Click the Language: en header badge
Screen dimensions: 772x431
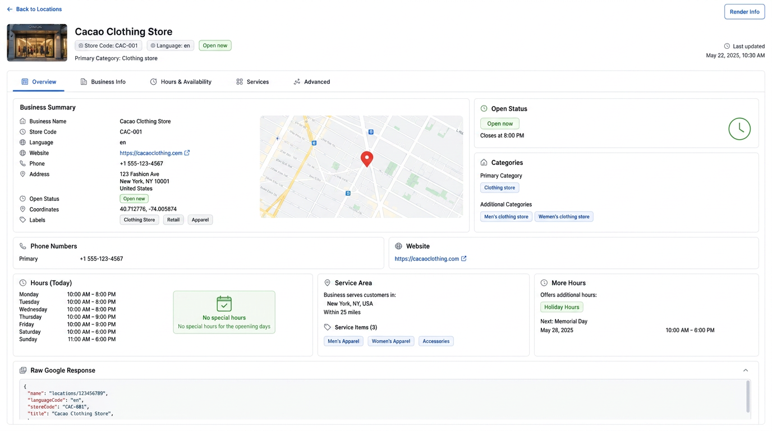[x=170, y=45]
